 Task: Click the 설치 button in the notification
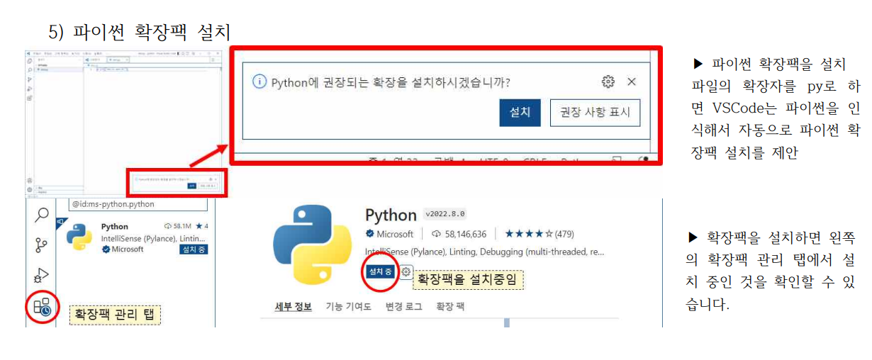click(520, 113)
